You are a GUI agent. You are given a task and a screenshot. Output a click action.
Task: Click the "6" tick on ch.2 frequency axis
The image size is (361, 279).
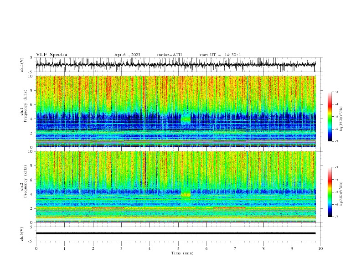32,180
